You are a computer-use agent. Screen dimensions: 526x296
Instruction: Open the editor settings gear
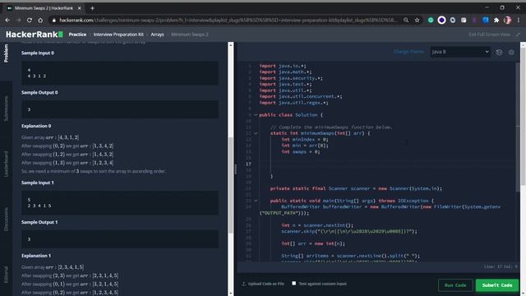(x=511, y=52)
